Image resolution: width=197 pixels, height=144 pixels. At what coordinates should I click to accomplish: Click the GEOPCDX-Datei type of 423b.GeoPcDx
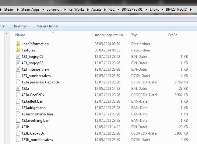coord(144,133)
